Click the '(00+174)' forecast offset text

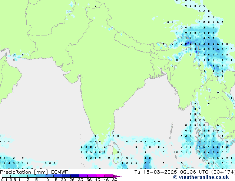pos(224,172)
